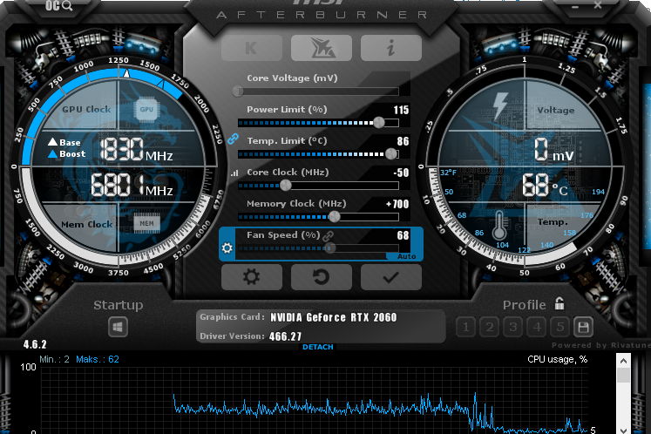Select profile slot 4
Viewport: 651px width, 434px height.
point(537,328)
